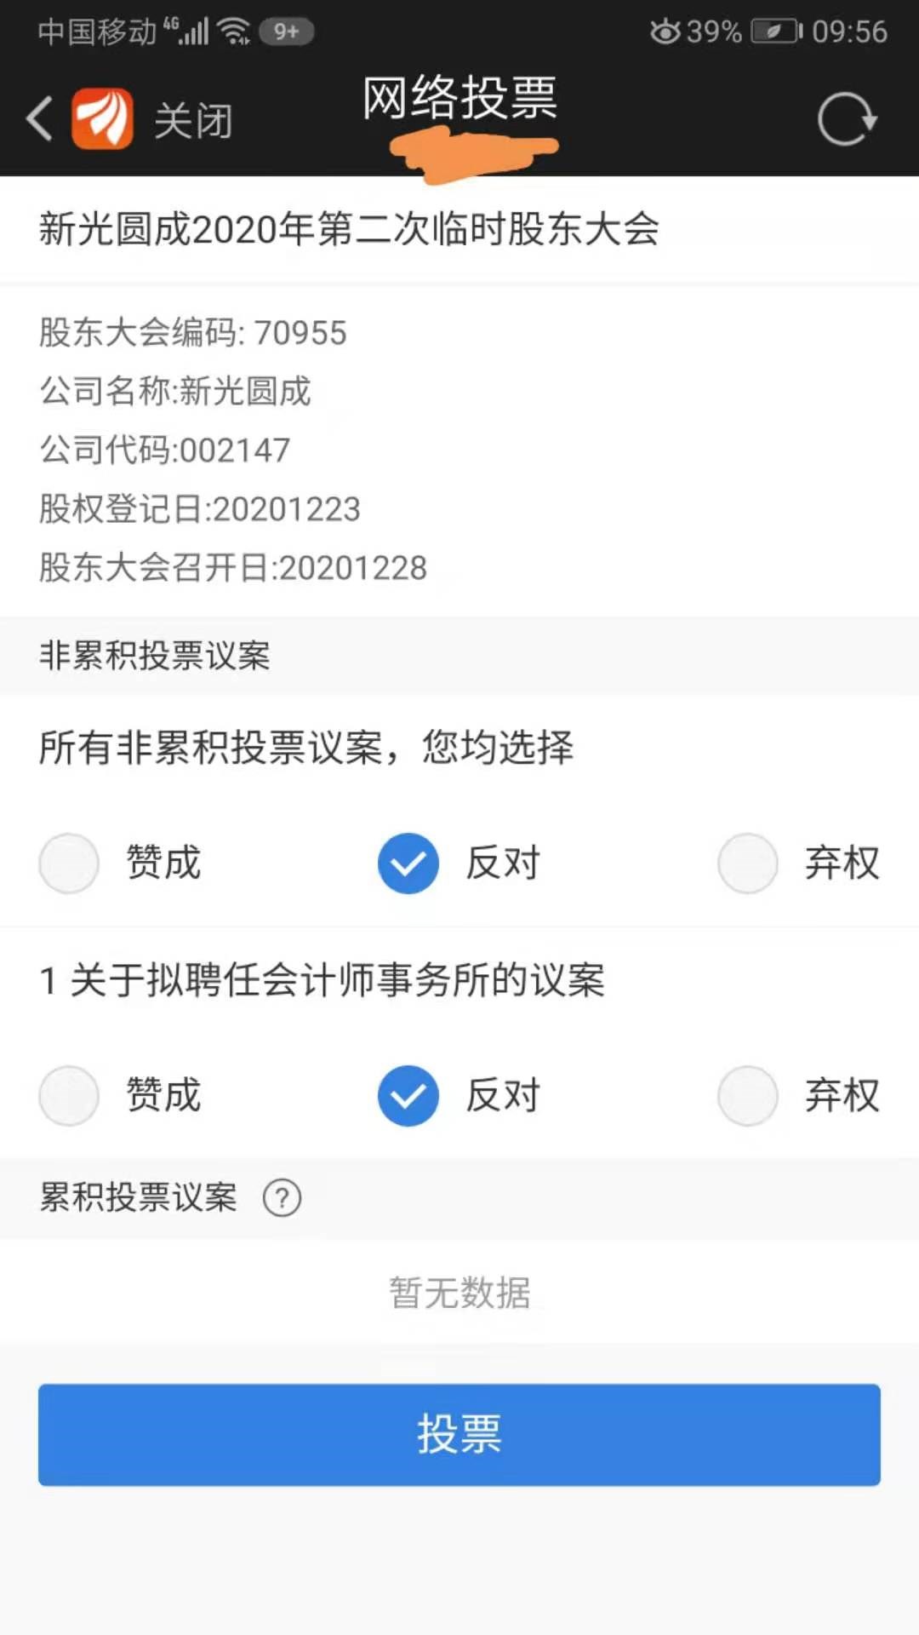Tap the 累积投票议案 section label

pyautogui.click(x=139, y=1197)
